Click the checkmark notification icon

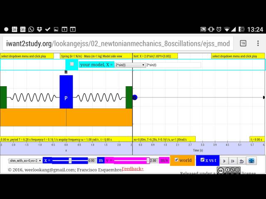(48, 29)
